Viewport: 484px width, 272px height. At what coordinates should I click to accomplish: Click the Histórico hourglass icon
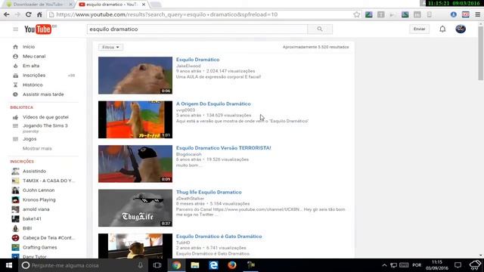coord(15,85)
